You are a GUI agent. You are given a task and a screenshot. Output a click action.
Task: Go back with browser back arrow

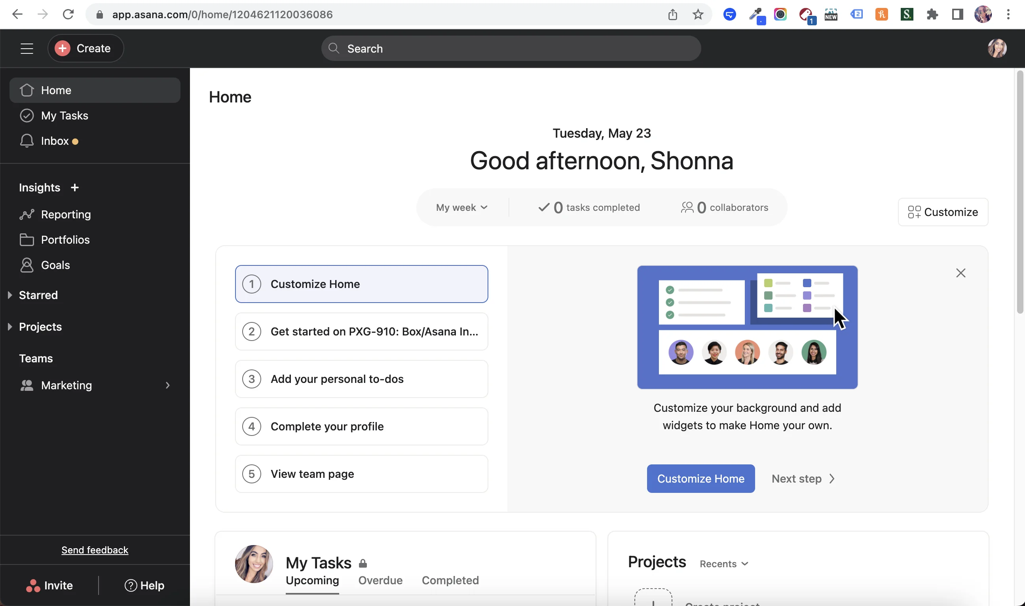[17, 15]
